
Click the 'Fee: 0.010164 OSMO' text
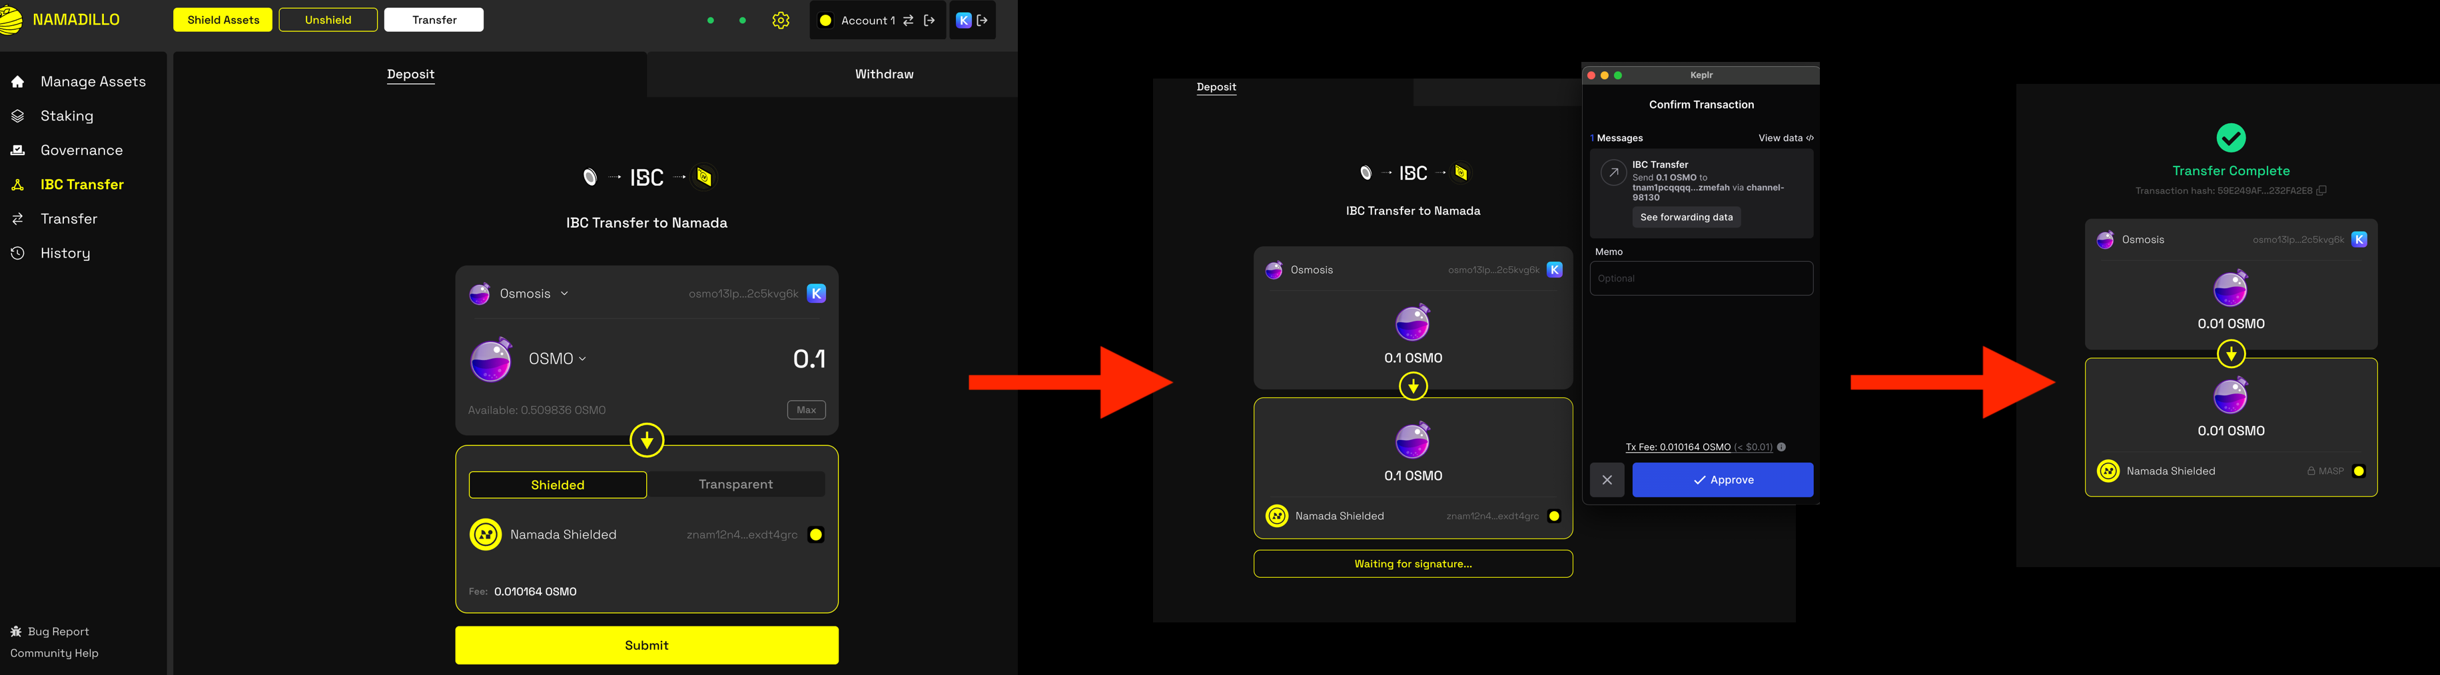click(x=523, y=592)
